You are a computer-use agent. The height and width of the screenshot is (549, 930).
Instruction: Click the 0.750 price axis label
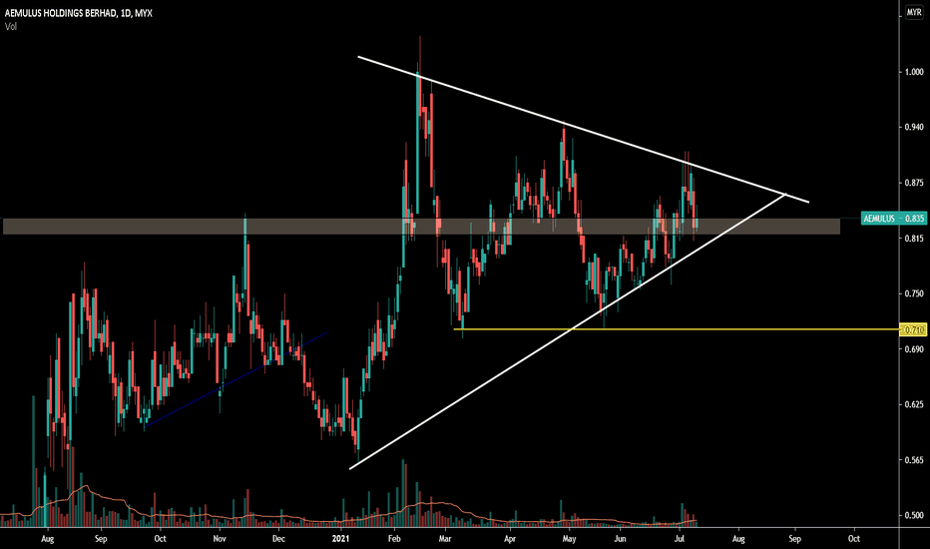(914, 293)
